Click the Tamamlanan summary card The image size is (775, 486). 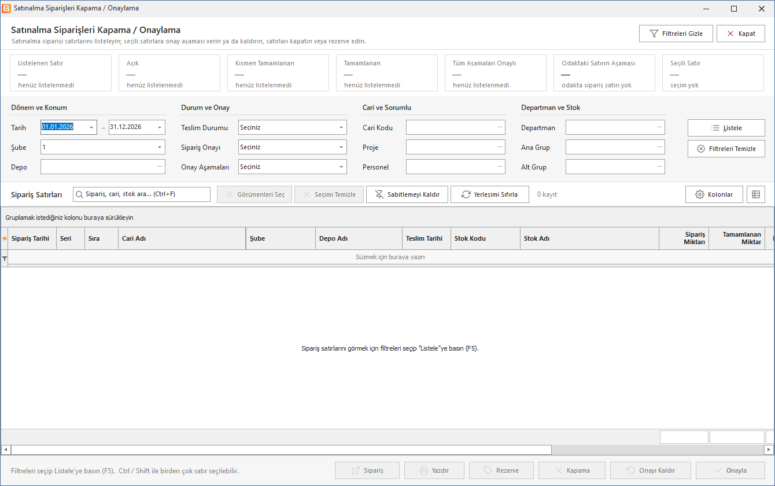pos(386,73)
